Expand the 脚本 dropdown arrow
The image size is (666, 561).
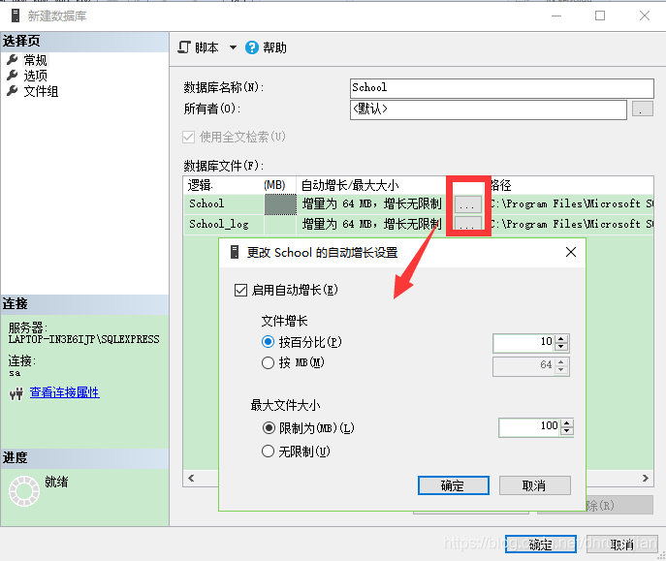233,47
